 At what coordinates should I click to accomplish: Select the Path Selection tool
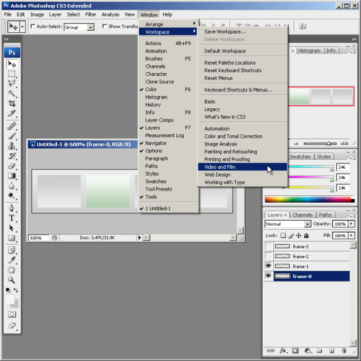[12, 228]
